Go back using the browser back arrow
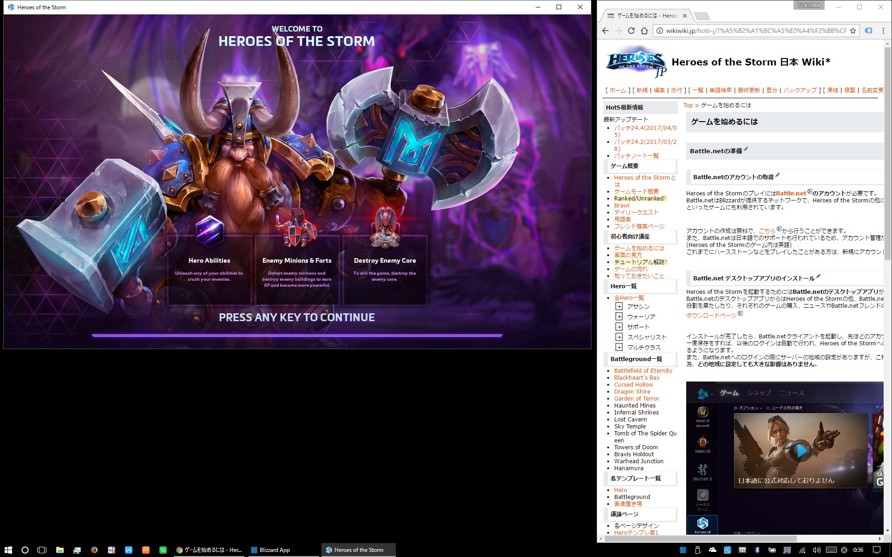This screenshot has height=557, width=892. coord(605,31)
